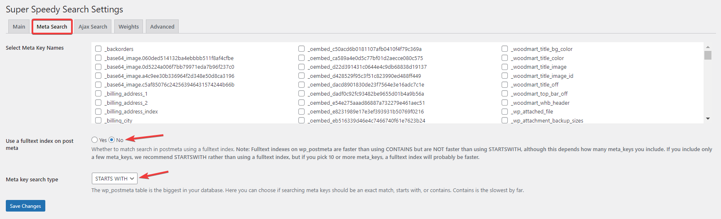
Task: Click the meta key list scrollbar thumb
Action: coord(708,55)
